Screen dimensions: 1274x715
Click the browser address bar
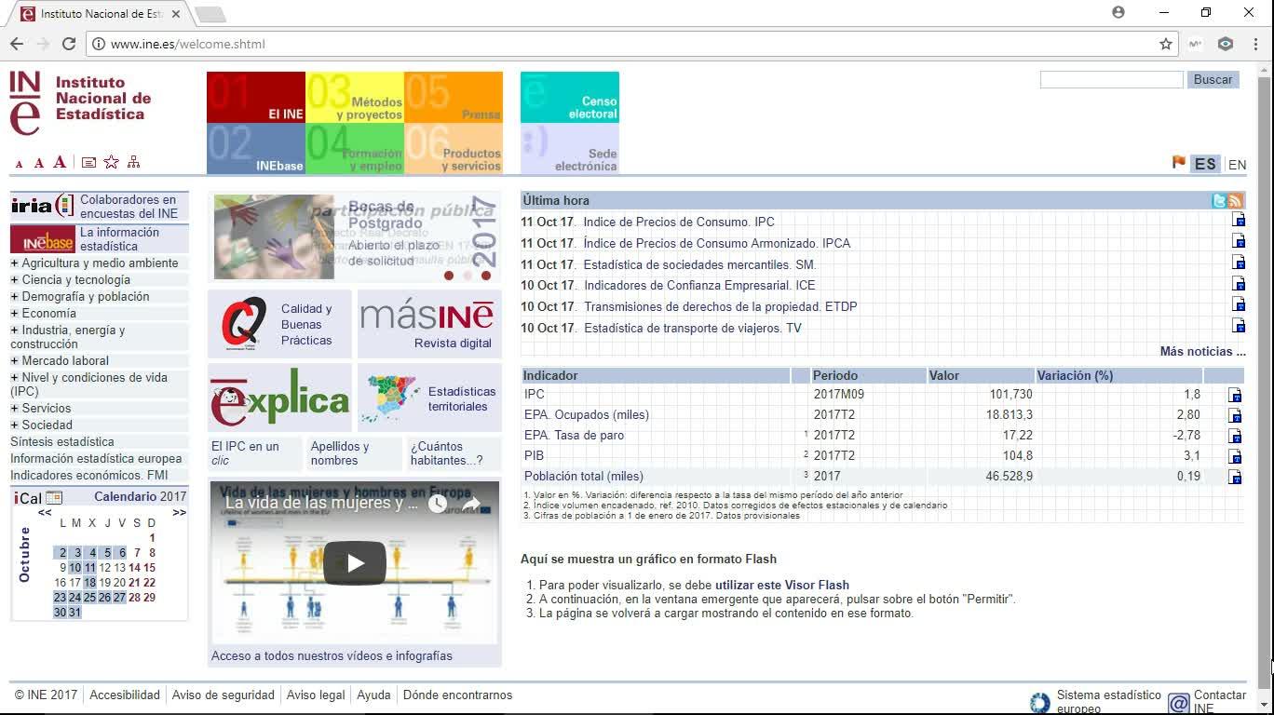tap(633, 44)
